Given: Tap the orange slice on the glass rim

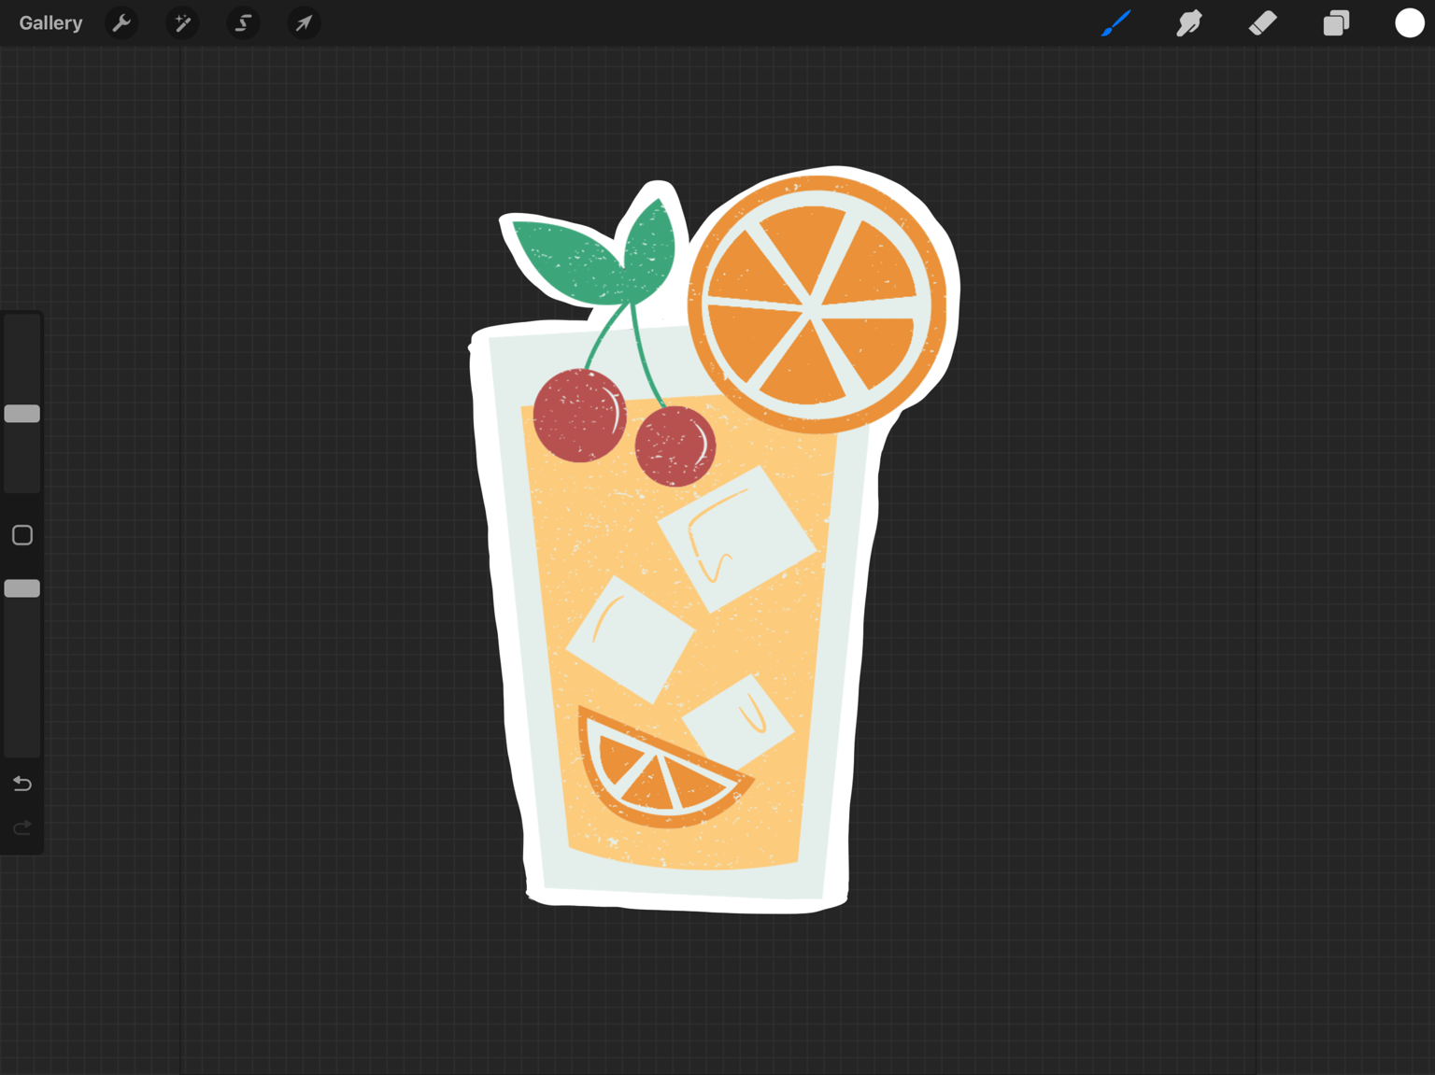Looking at the screenshot, I should point(817,304).
